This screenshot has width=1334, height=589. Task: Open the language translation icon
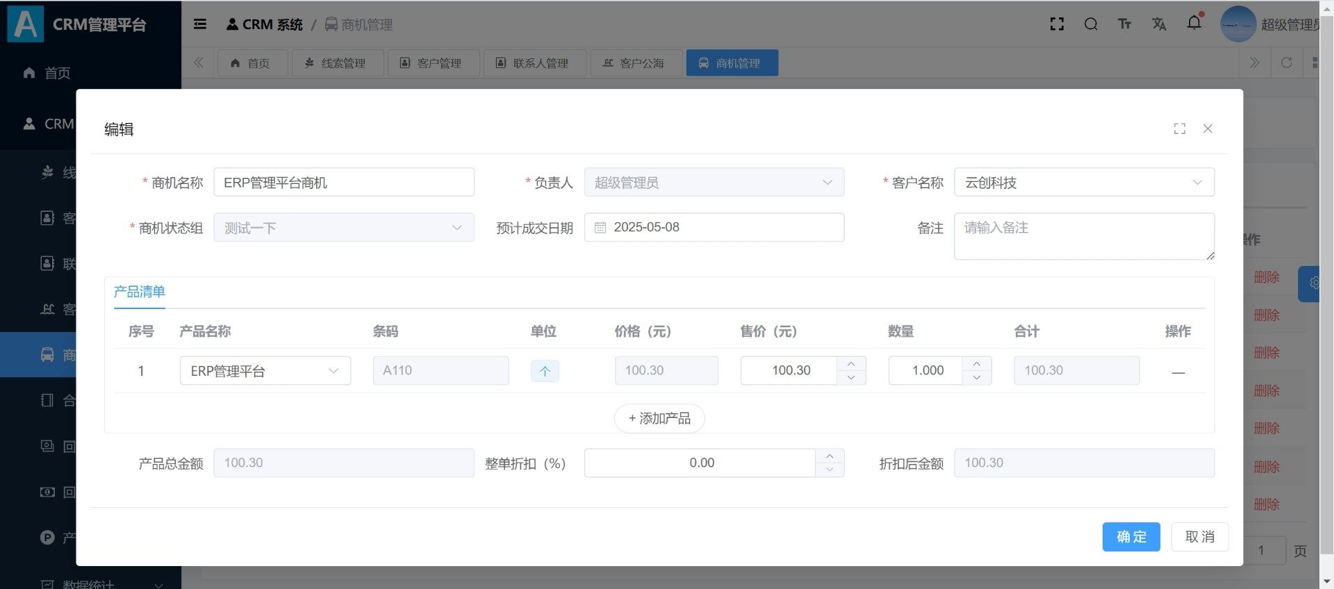pyautogui.click(x=1158, y=24)
